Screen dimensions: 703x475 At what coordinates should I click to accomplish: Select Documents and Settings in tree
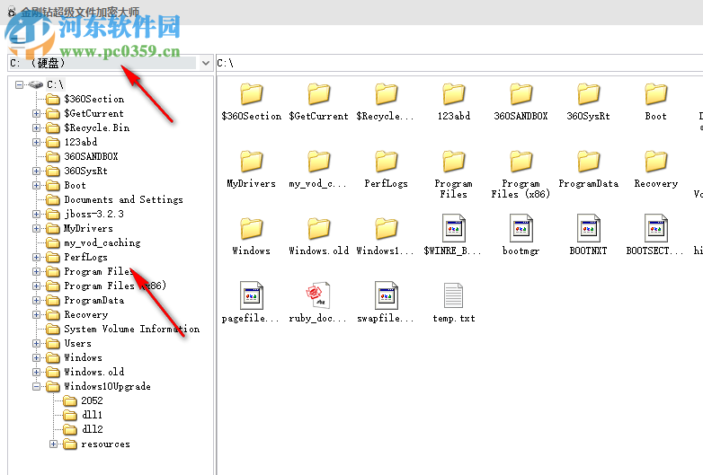[x=123, y=199]
